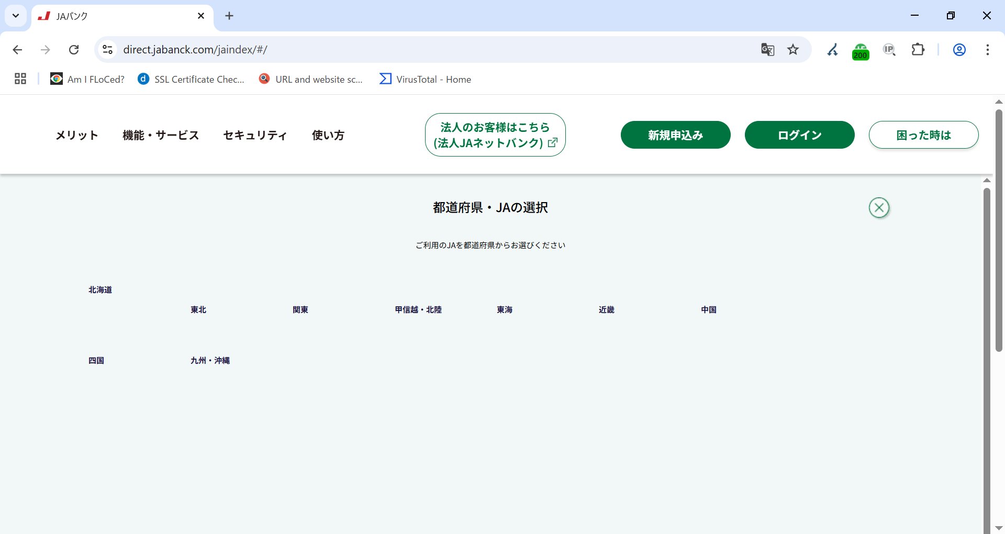Select the 近畿 region
The height and width of the screenshot is (534, 1005).
click(607, 310)
